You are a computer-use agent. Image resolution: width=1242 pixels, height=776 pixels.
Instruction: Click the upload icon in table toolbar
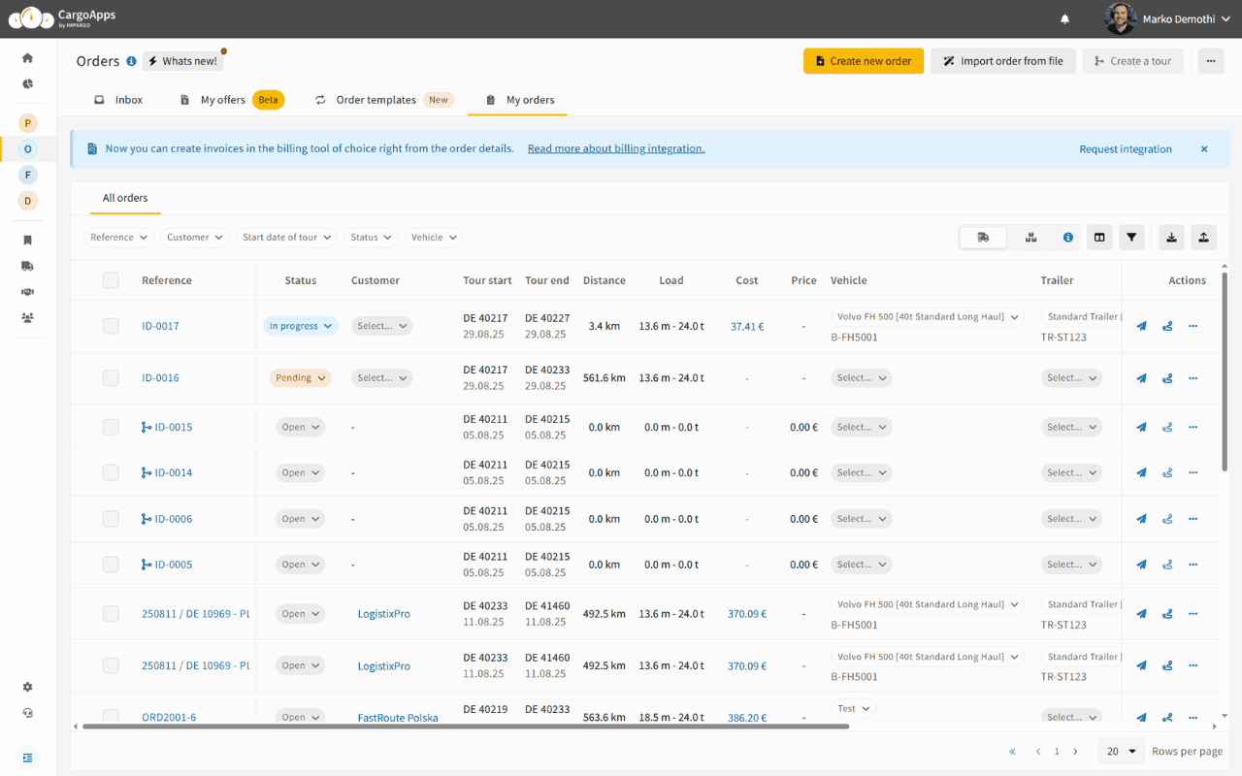tap(1203, 238)
